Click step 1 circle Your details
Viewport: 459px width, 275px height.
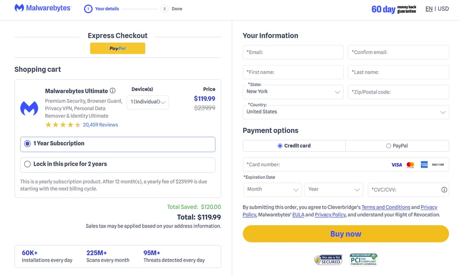pyautogui.click(x=88, y=9)
